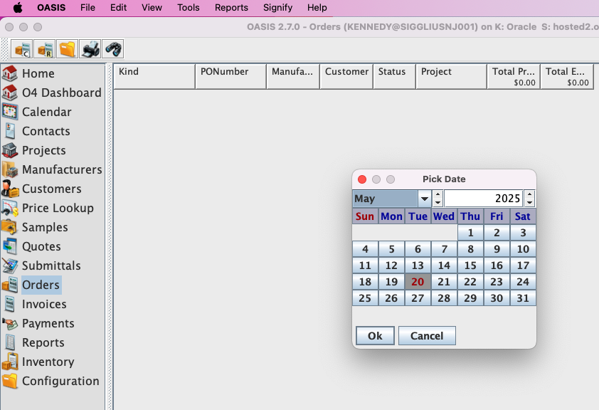Open the Contacts sidebar icon
This screenshot has width=599, height=410.
click(9, 131)
